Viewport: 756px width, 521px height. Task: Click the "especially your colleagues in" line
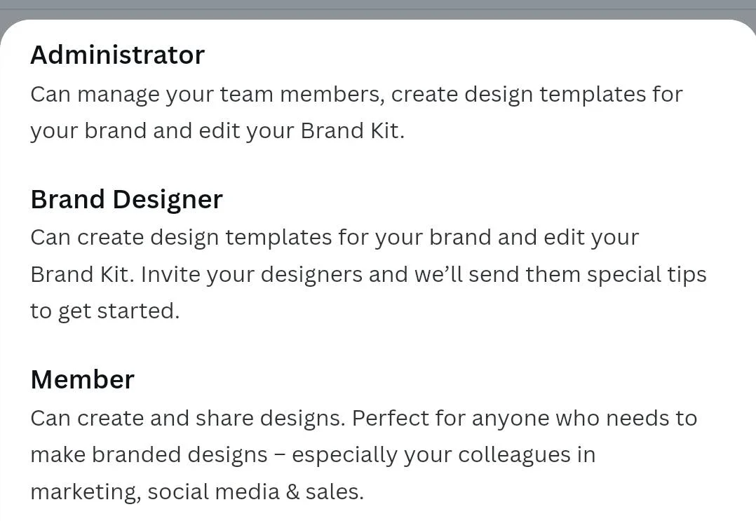coord(443,455)
